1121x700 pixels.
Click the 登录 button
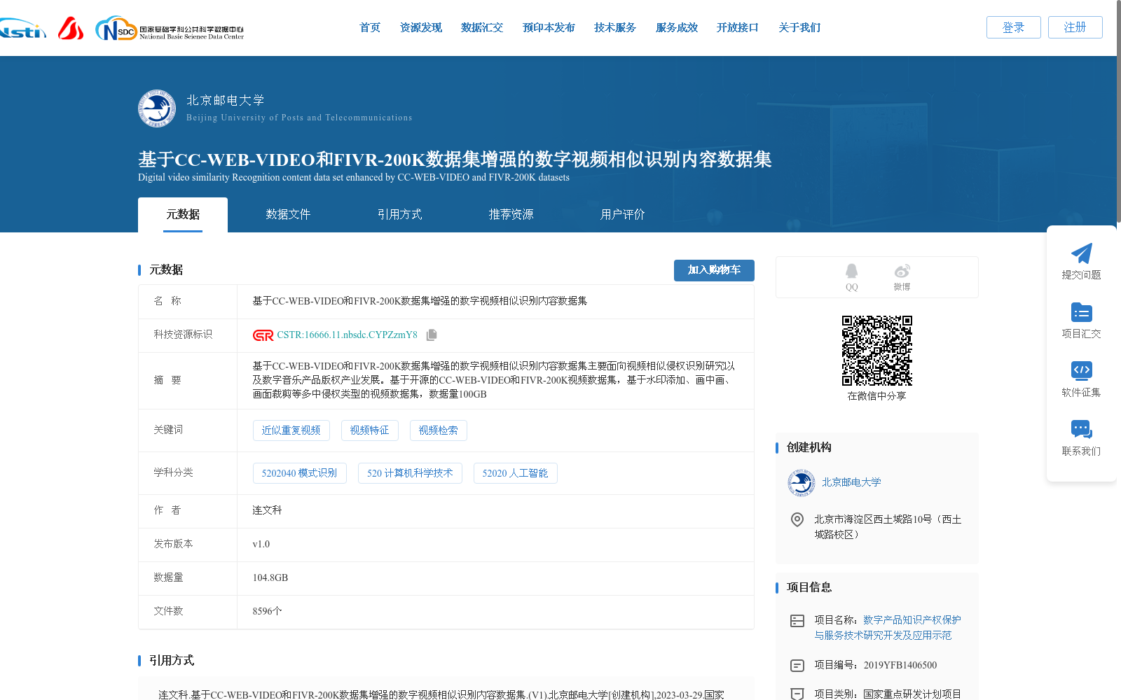(1014, 27)
